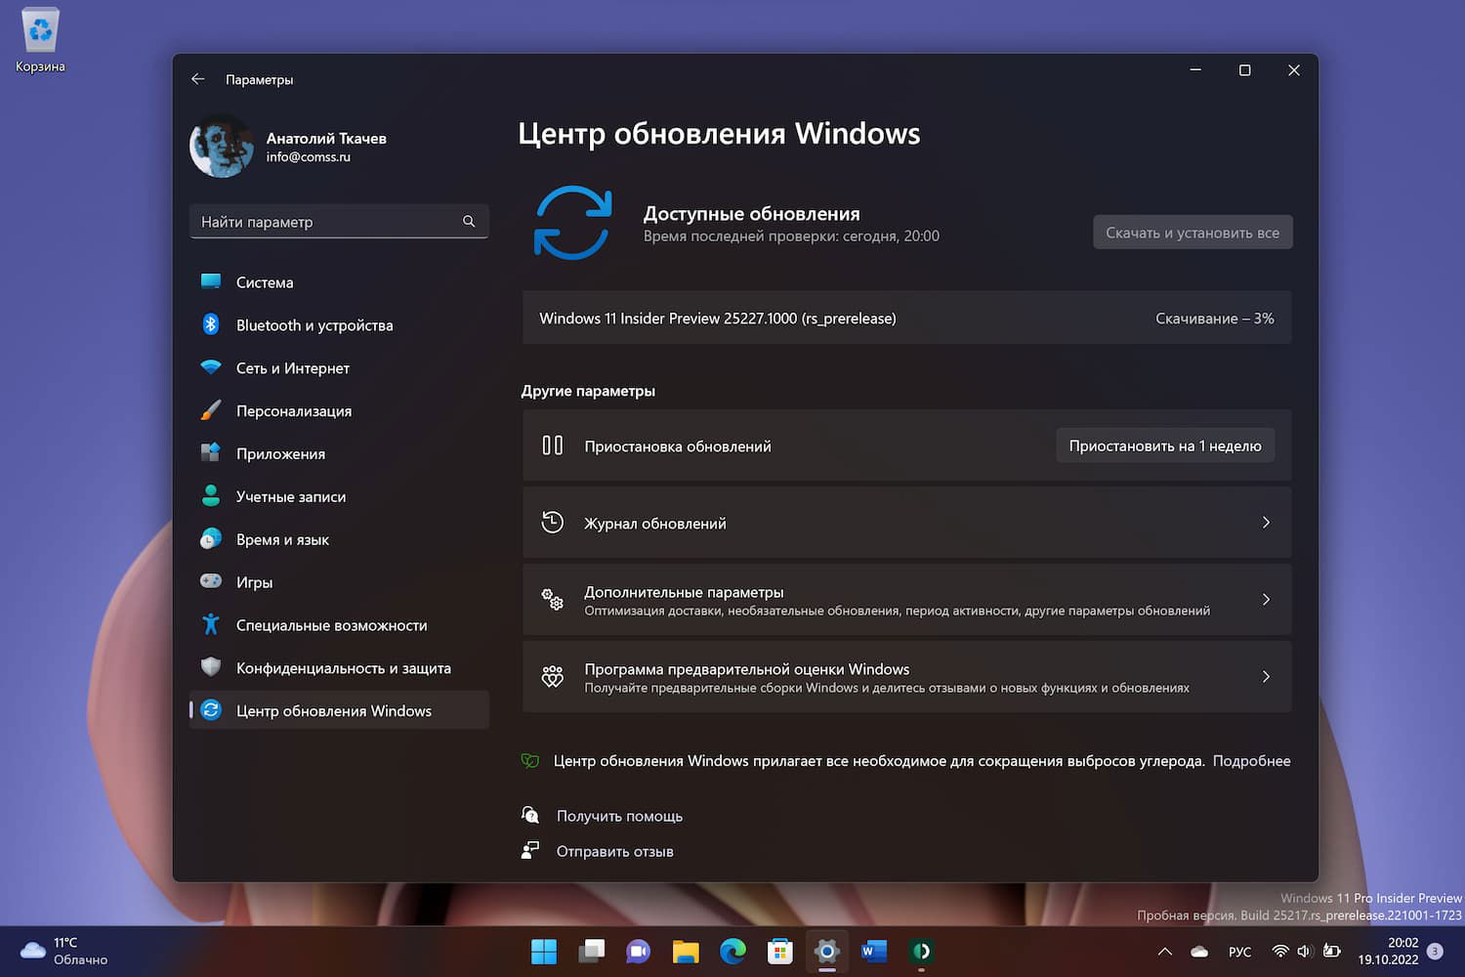Viewport: 1465px width, 977px height.
Task: Select Конфиденциальность и защита in sidebar
Action: [343, 667]
